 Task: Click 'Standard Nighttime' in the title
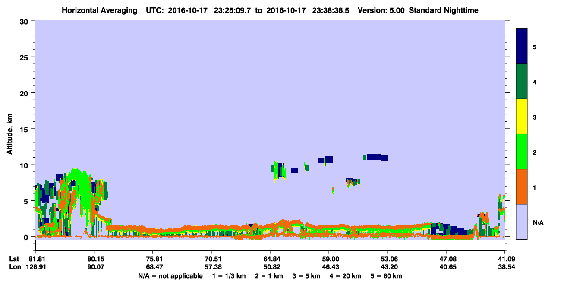pyautogui.click(x=444, y=10)
